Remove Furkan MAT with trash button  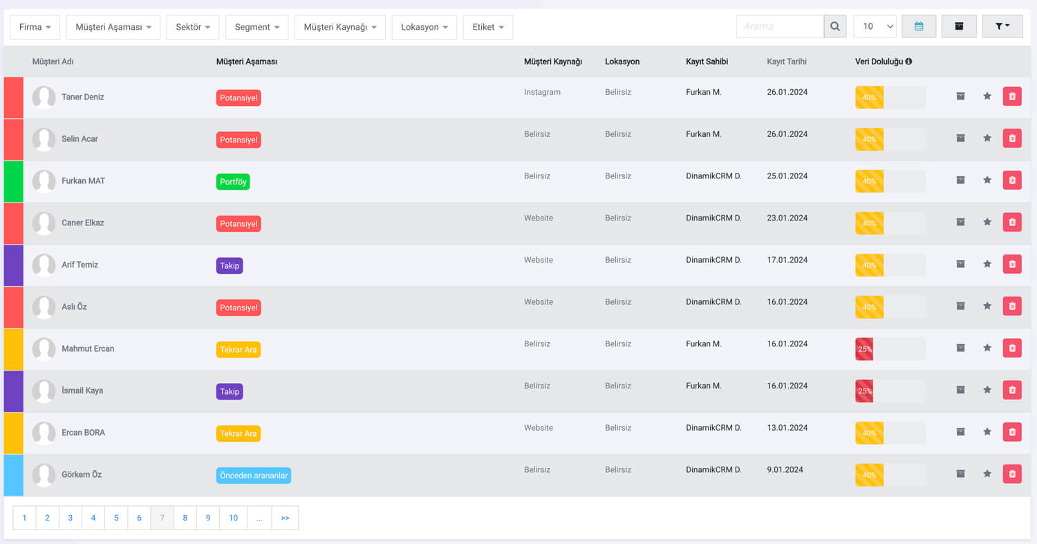[x=1012, y=180]
